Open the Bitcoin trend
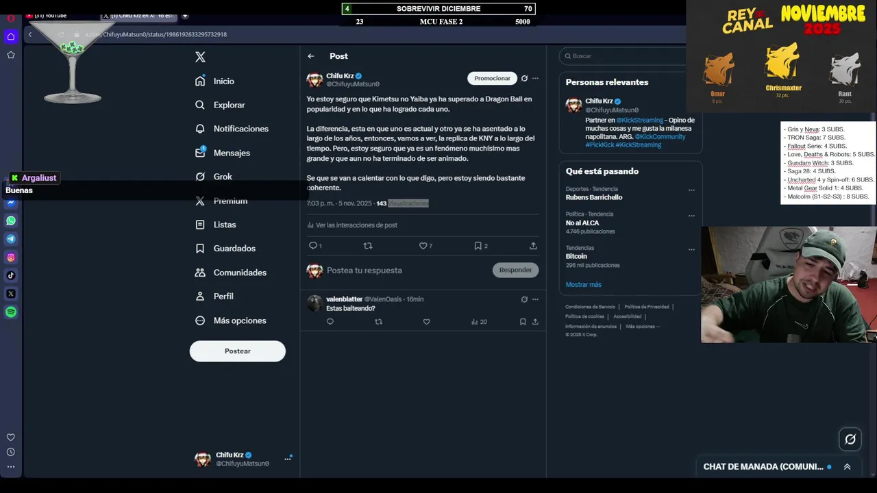877x493 pixels. coord(576,256)
